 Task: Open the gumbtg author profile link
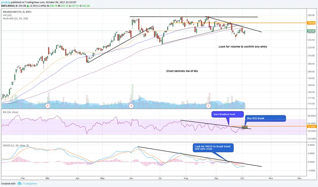(x=5, y=2)
